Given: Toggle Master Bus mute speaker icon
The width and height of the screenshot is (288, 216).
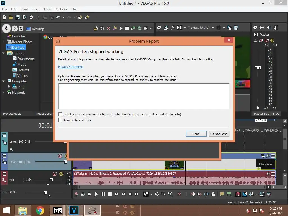Looking at the screenshot, I should [269, 28].
